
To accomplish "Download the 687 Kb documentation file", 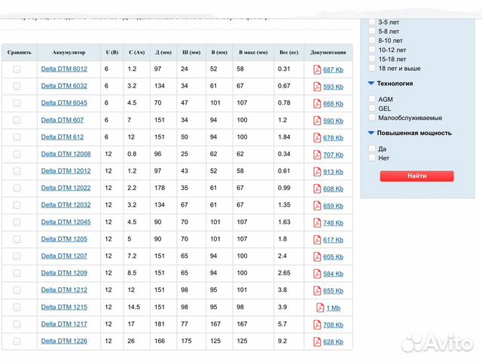I will tap(333, 70).
